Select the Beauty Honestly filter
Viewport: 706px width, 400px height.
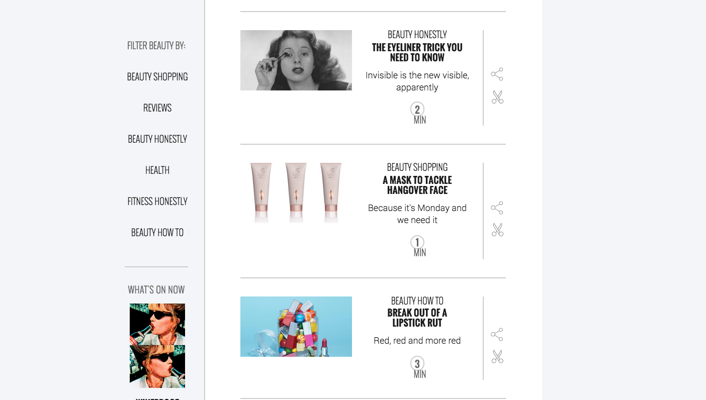point(157,139)
